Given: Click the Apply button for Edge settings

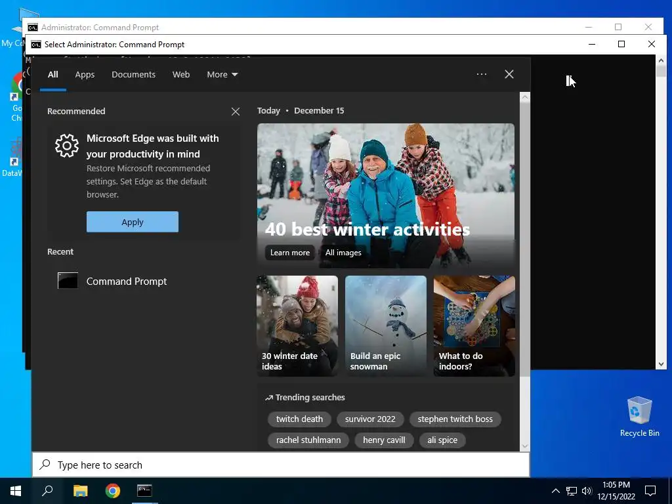Looking at the screenshot, I should (133, 222).
